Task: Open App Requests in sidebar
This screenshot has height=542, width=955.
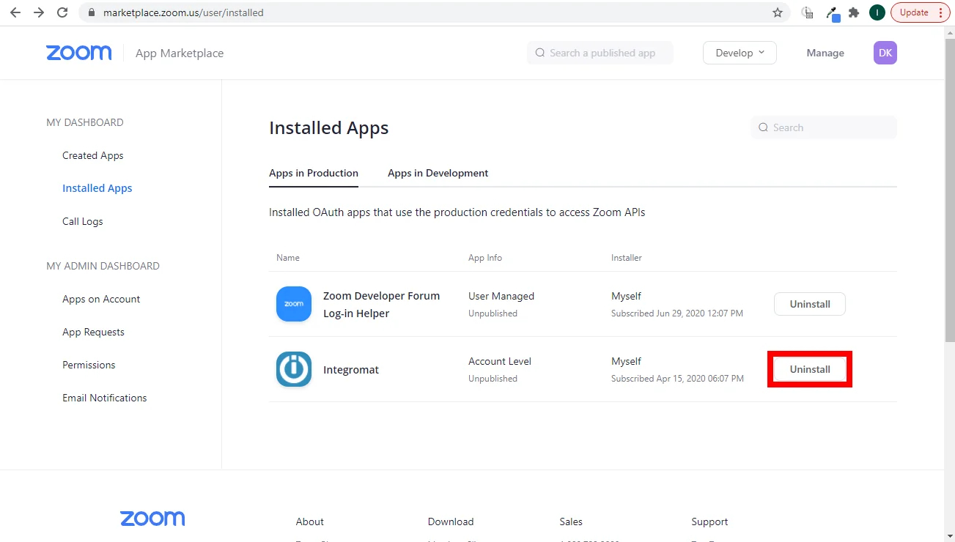Action: pos(94,332)
